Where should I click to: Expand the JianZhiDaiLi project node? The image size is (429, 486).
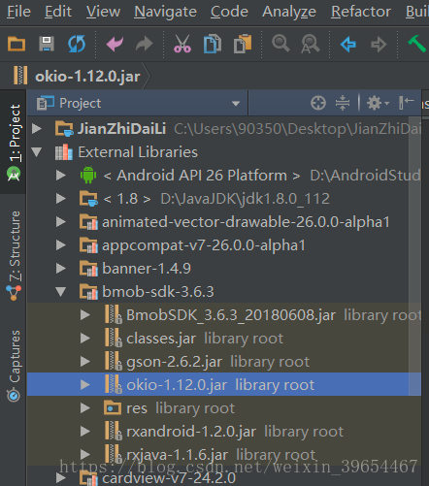37,128
